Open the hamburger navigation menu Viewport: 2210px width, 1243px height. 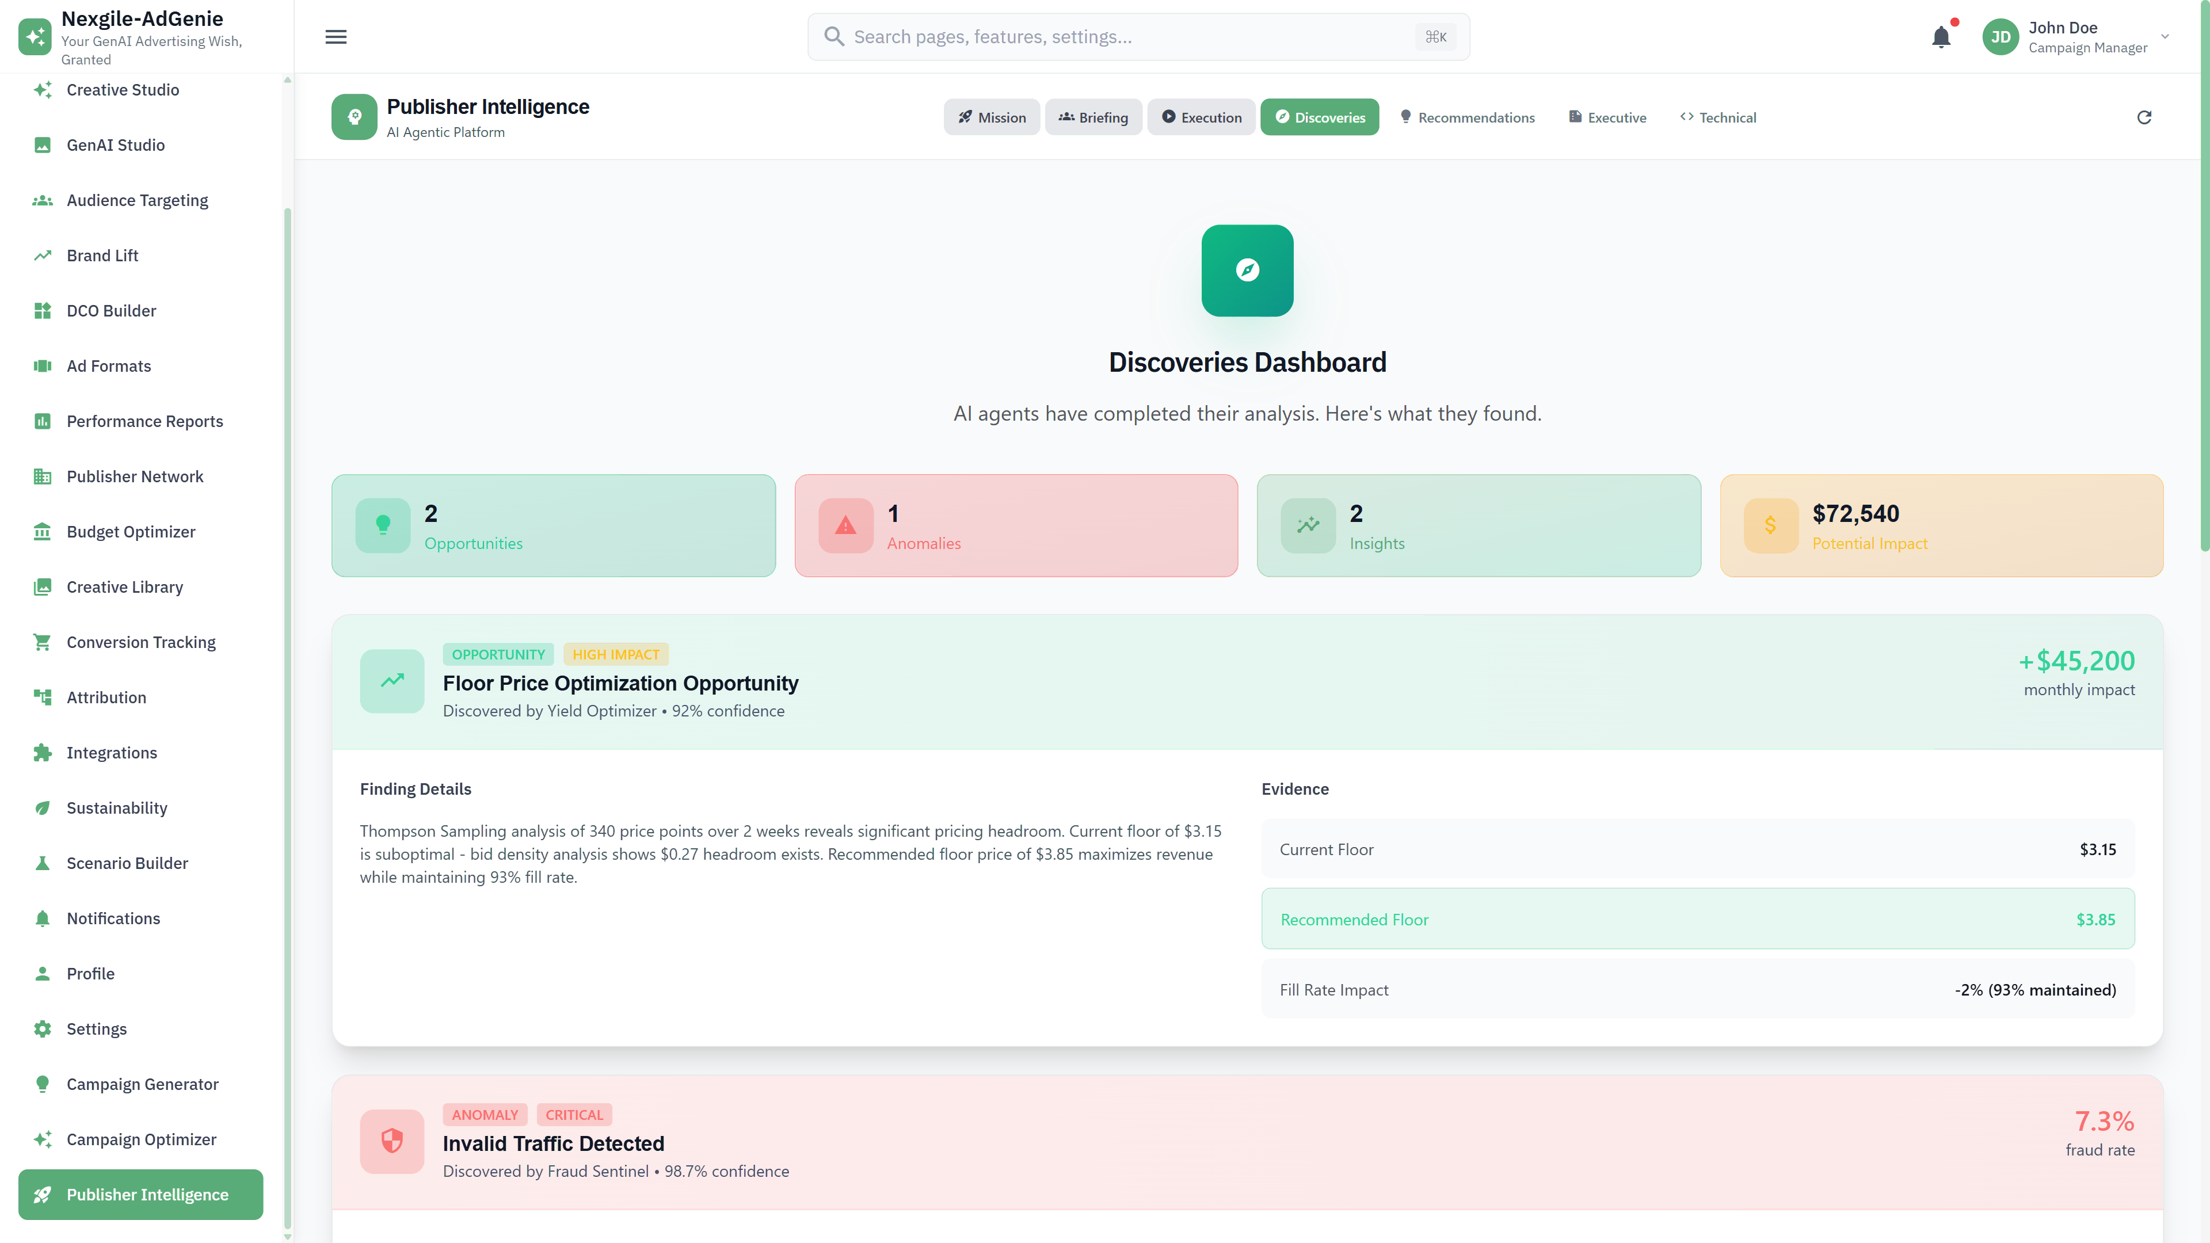pos(336,36)
